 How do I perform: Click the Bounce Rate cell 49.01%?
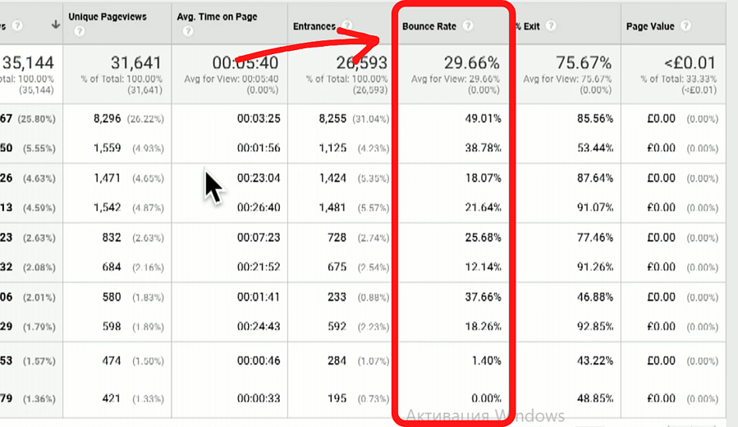pos(483,118)
